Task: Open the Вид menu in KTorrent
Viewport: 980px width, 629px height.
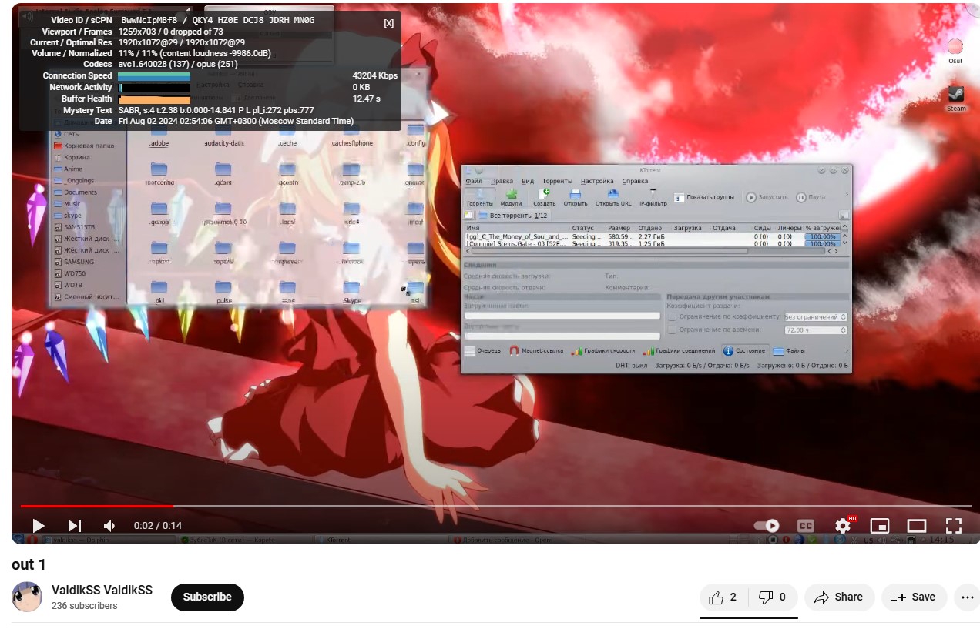Action: tap(528, 181)
